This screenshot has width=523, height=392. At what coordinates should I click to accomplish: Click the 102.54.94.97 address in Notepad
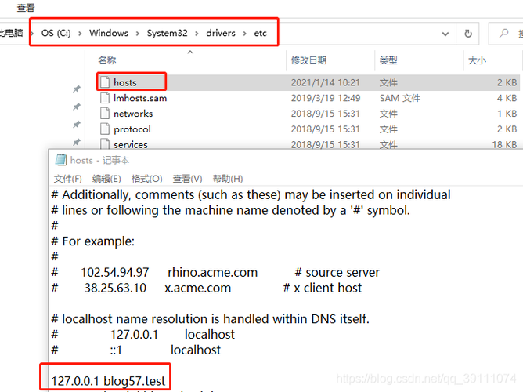click(x=115, y=273)
